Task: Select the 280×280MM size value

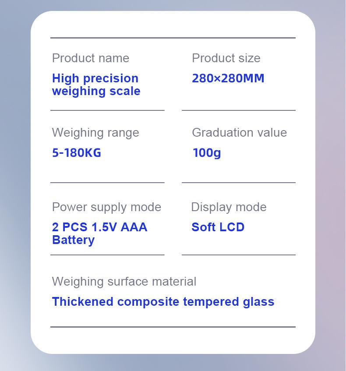Action: coord(228,78)
